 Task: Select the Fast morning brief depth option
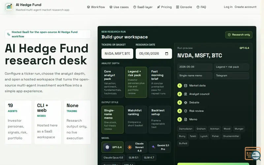160,82
